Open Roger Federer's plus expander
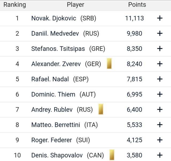The image size is (171, 161). (x=160, y=140)
